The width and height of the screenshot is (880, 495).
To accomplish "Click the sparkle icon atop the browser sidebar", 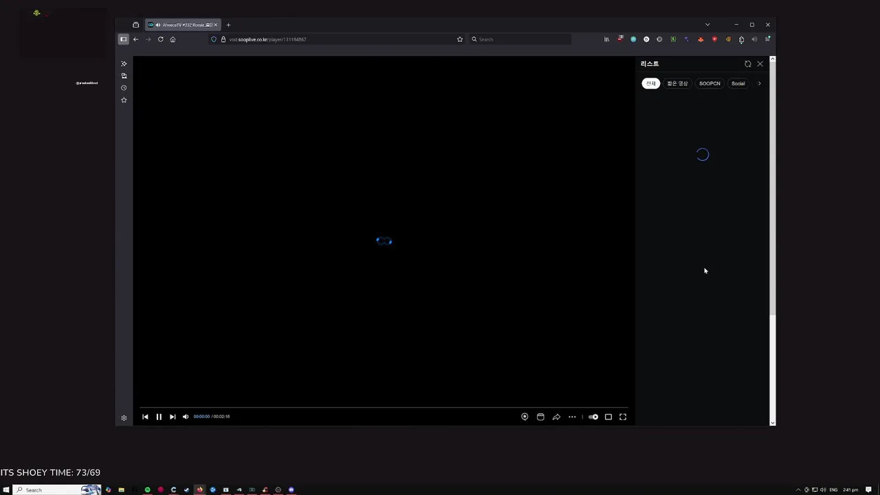I will click(x=124, y=64).
